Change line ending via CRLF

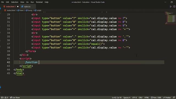(x=141, y=98)
